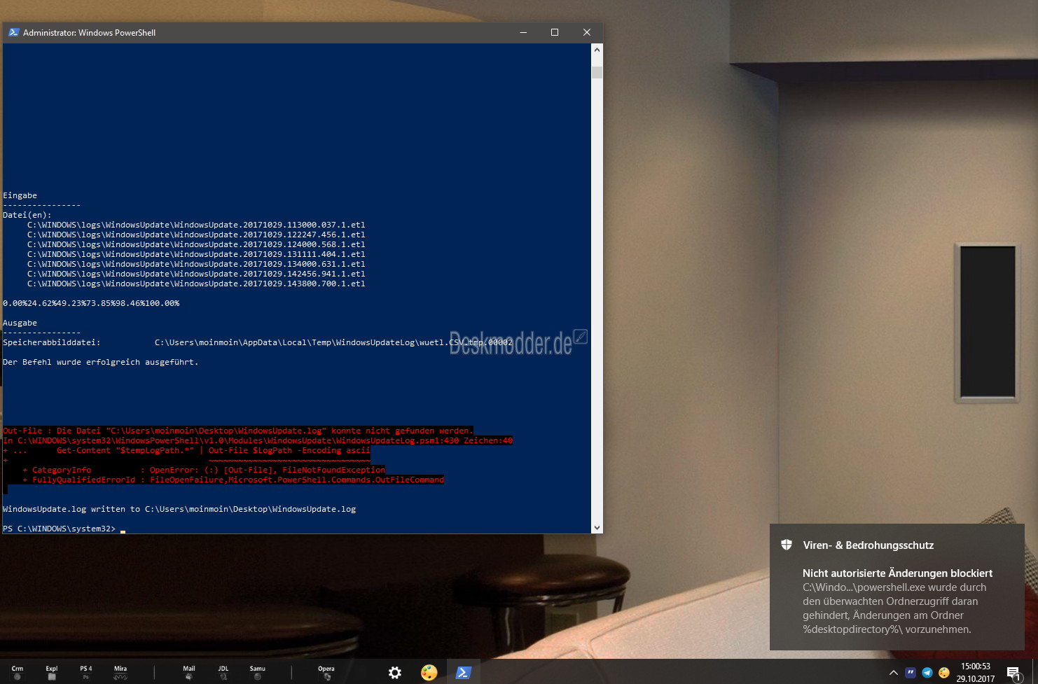
Task: Open the JDL taskbar shortcut
Action: coord(223,673)
